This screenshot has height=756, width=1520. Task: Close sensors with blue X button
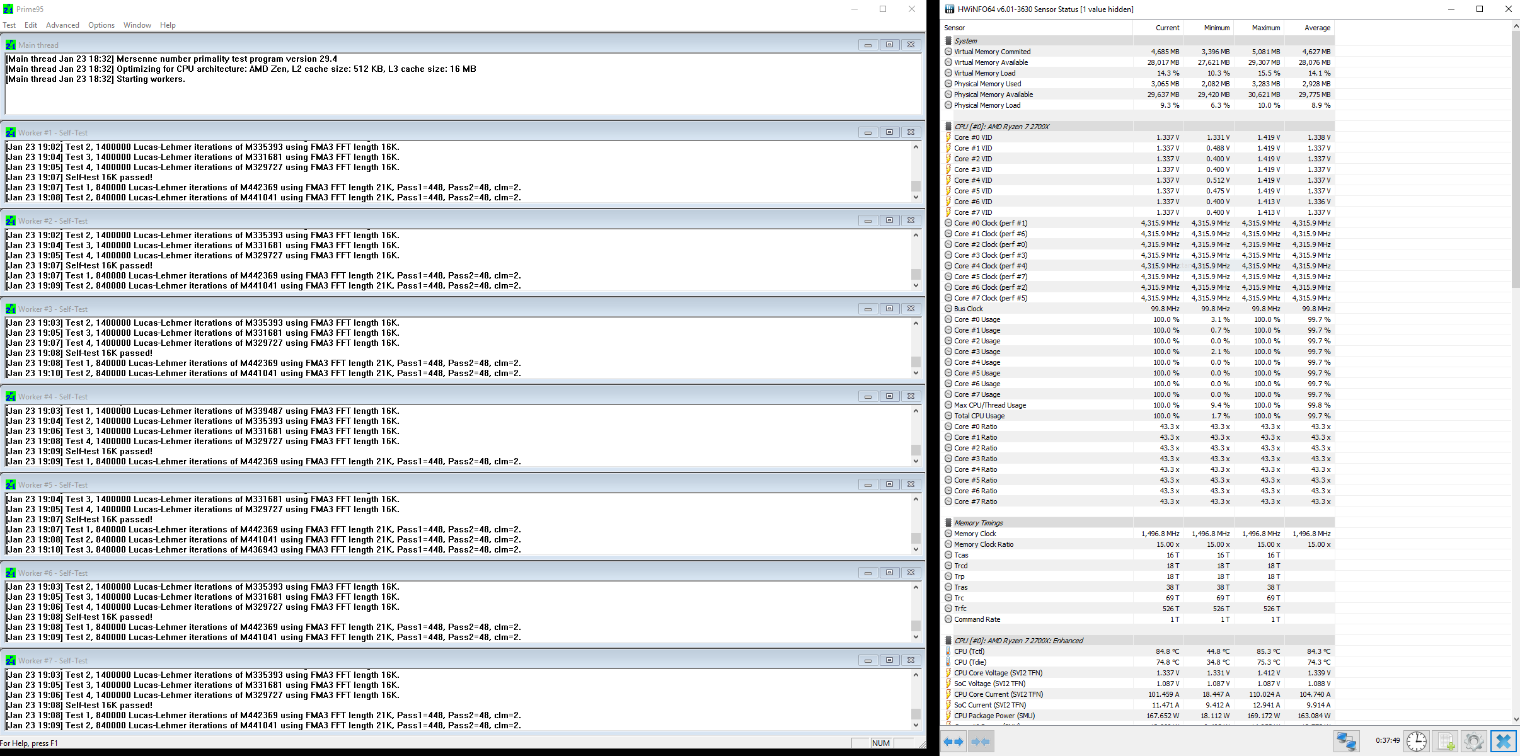tap(1503, 741)
